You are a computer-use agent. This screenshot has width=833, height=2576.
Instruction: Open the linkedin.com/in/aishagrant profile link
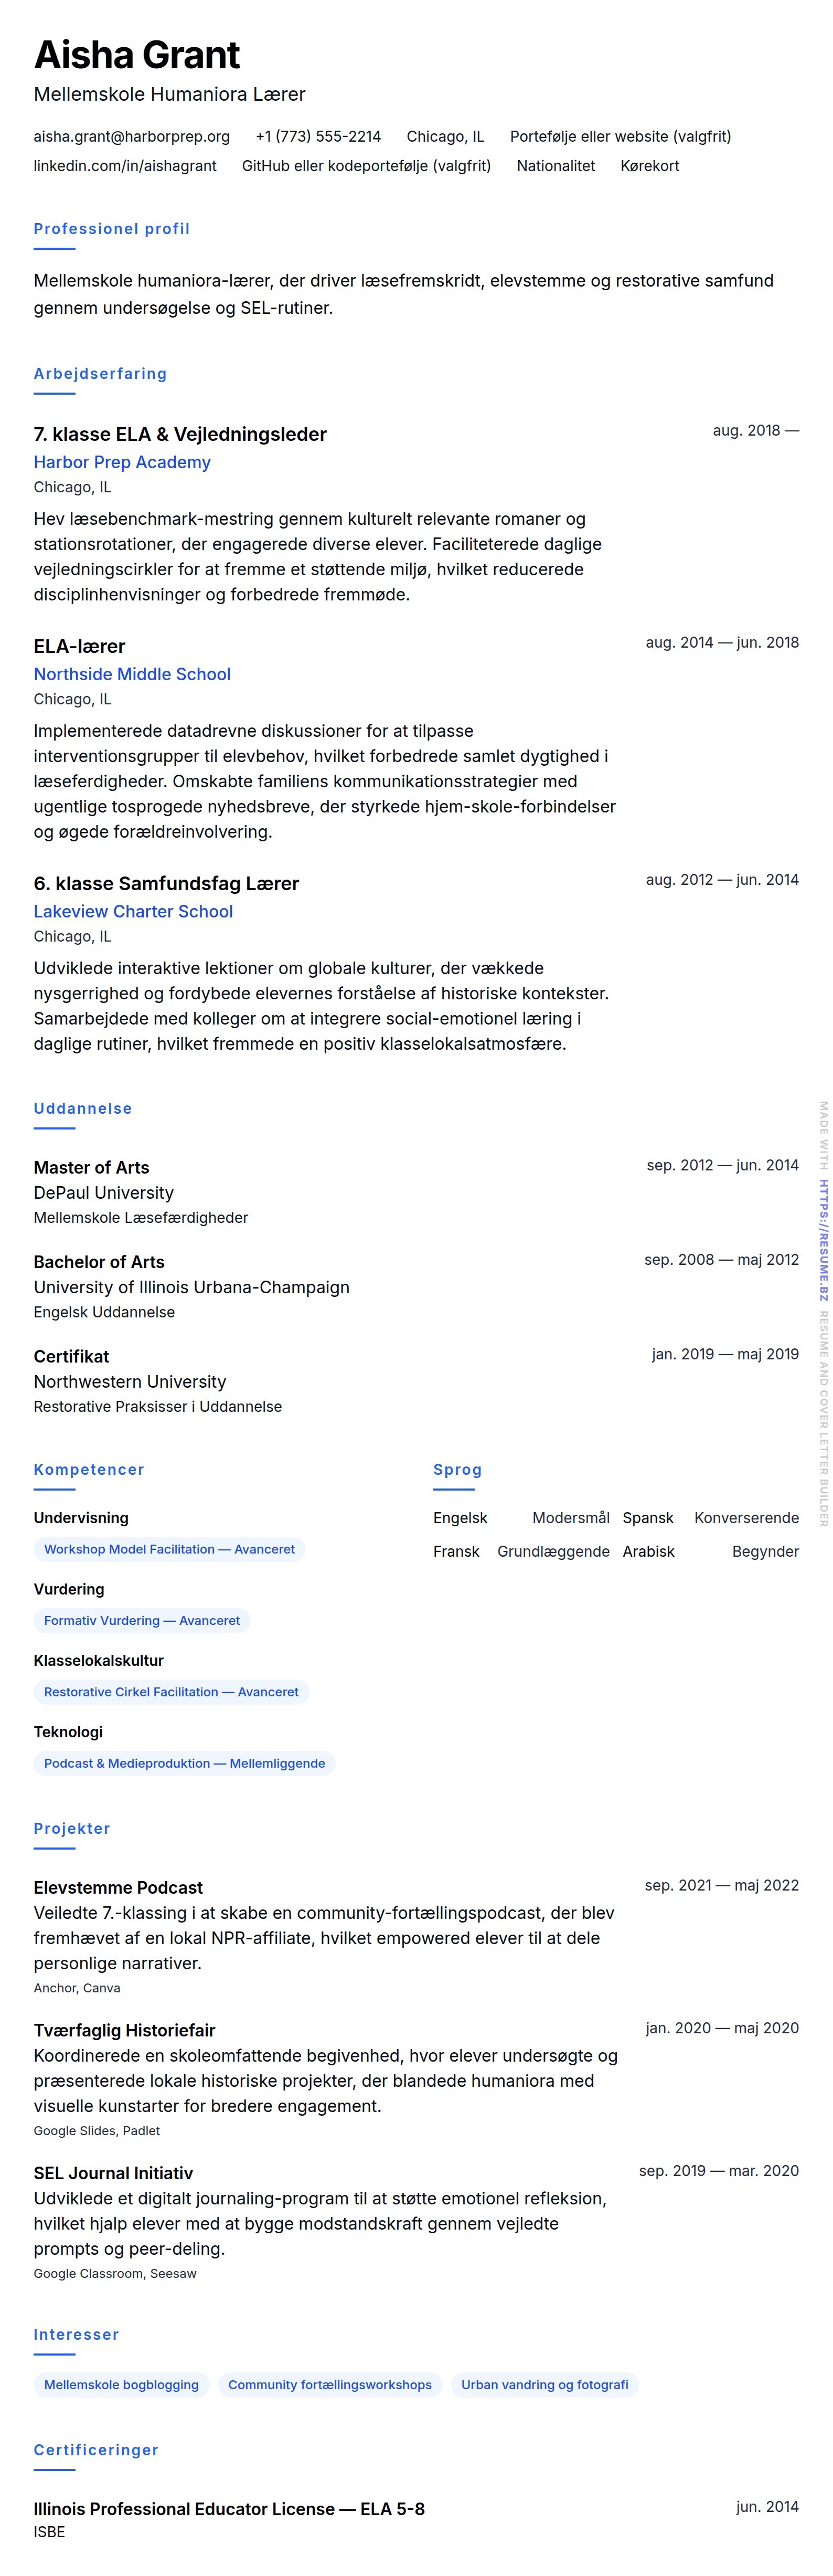[x=125, y=166]
